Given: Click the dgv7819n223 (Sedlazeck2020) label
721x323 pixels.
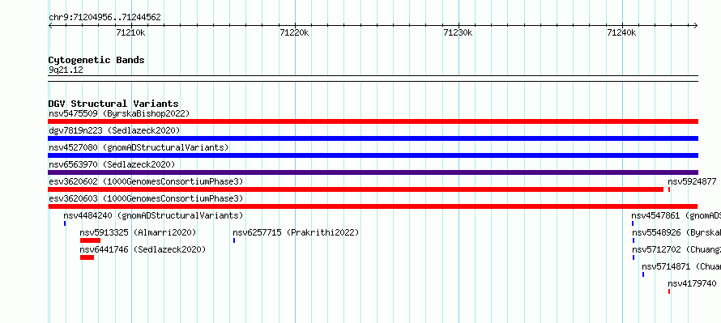Looking at the screenshot, I should (x=114, y=130).
